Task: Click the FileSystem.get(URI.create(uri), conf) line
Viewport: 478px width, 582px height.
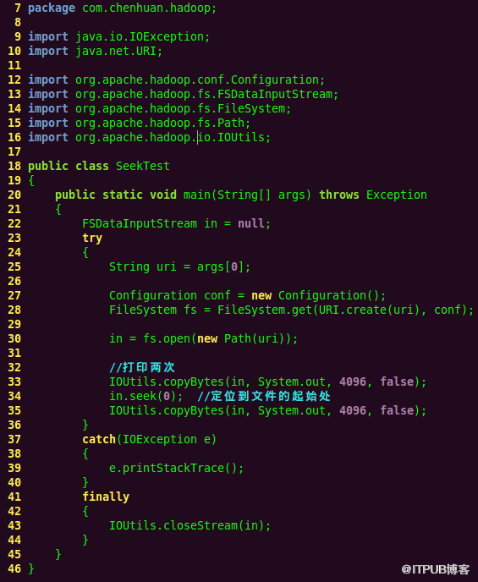Action: (x=291, y=310)
